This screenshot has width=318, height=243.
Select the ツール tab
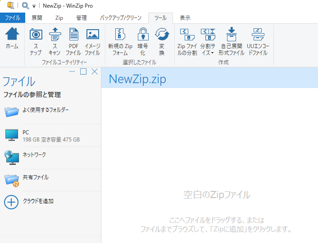(160, 18)
